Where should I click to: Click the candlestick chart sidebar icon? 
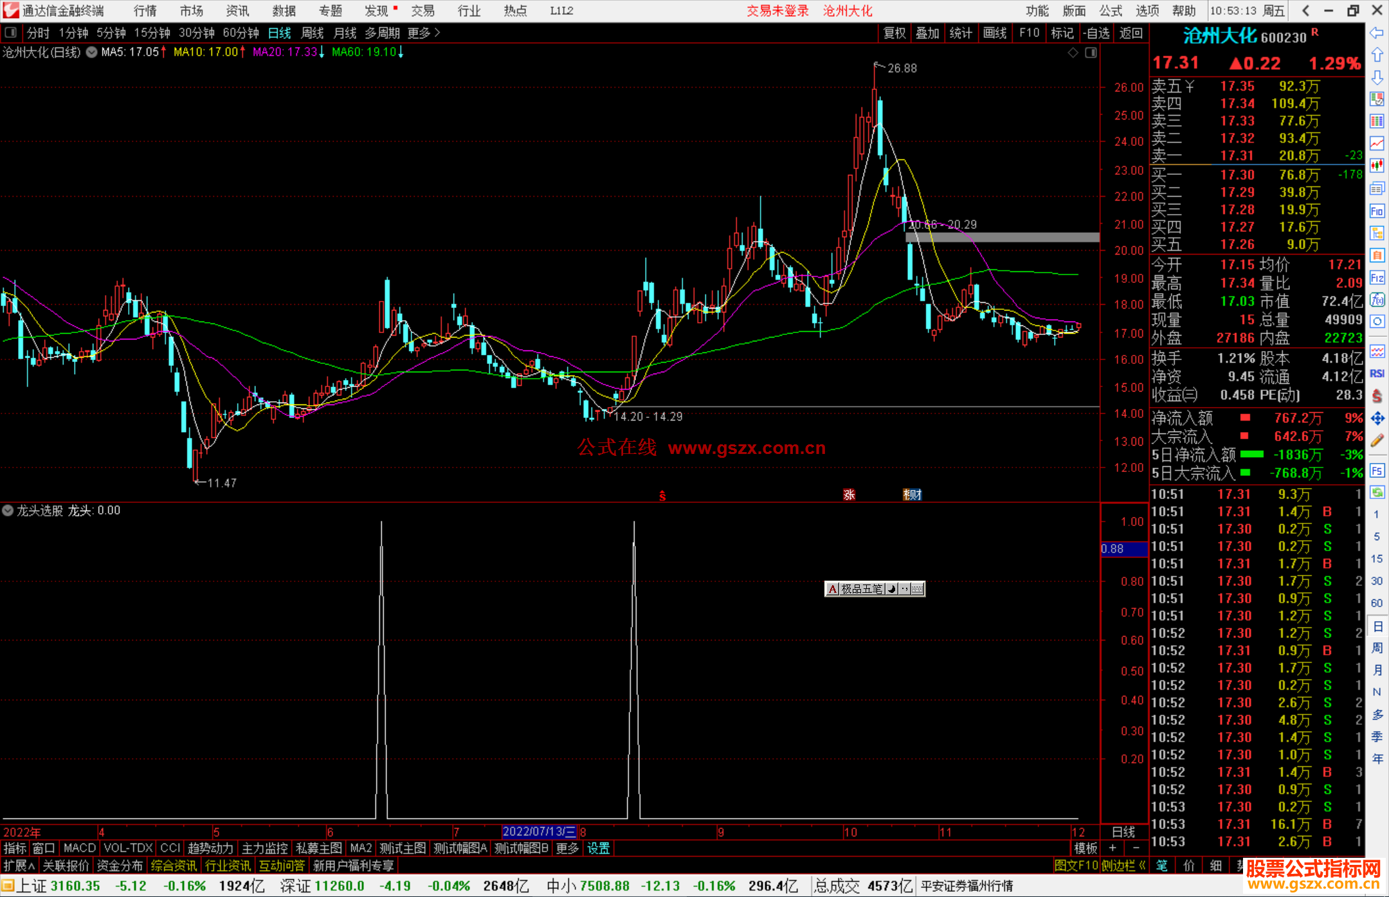(x=1377, y=165)
